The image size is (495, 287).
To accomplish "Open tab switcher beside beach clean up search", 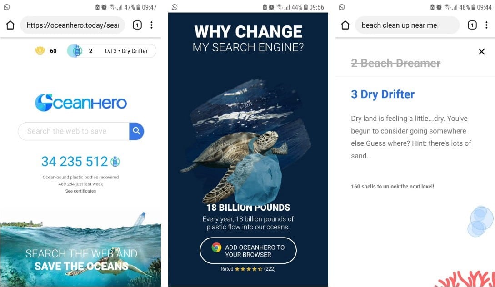I will (472, 25).
